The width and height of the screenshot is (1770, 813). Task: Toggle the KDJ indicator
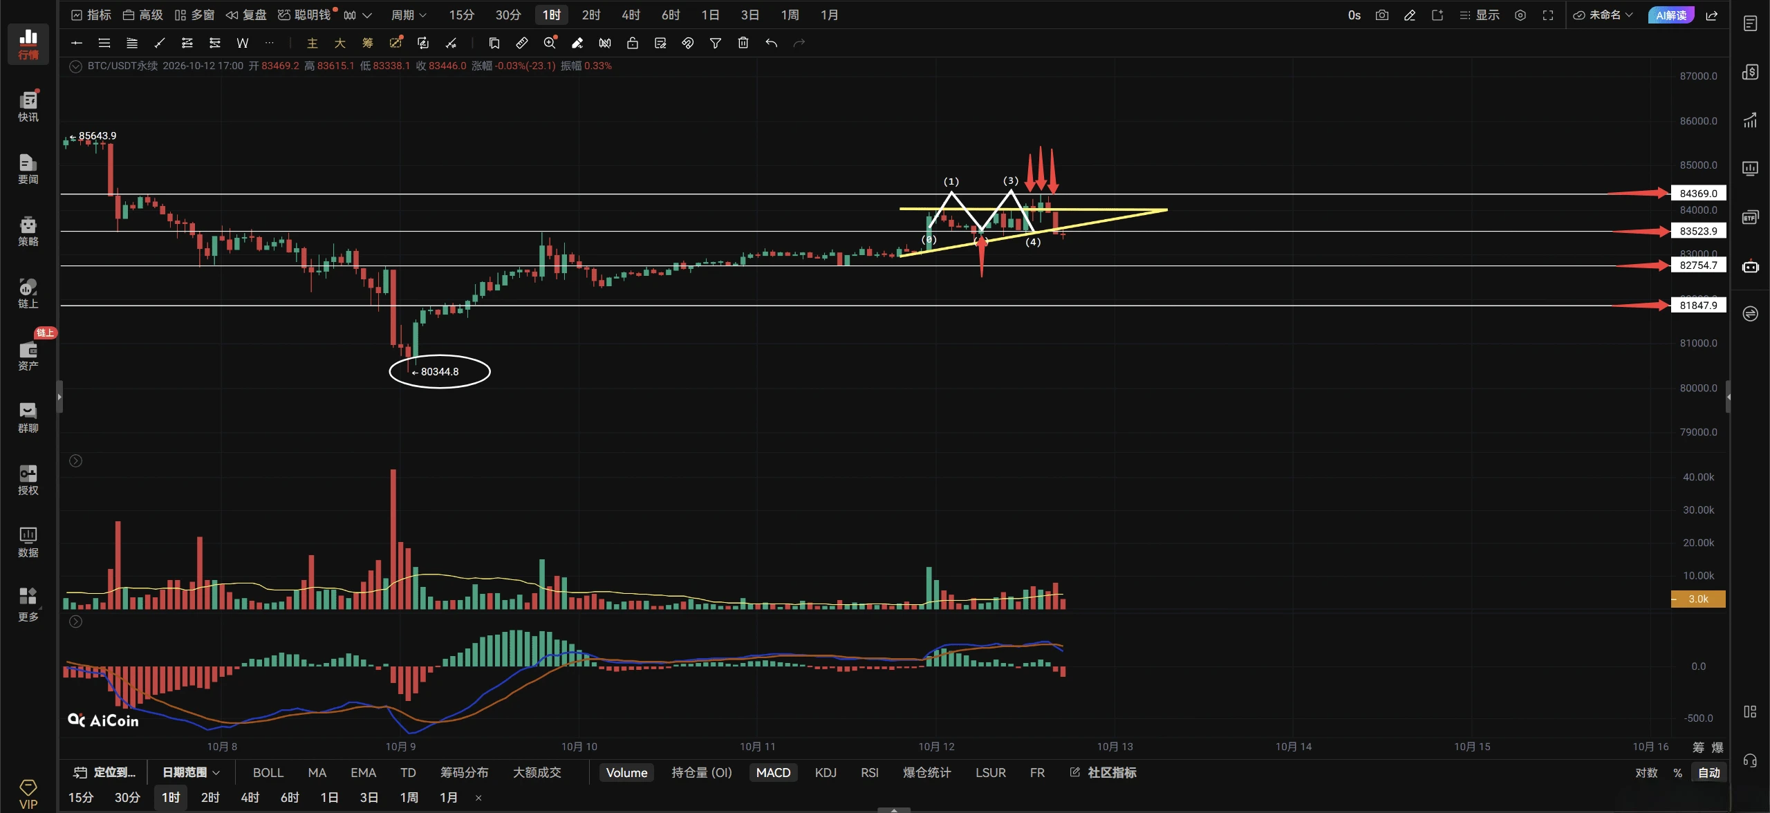click(826, 772)
